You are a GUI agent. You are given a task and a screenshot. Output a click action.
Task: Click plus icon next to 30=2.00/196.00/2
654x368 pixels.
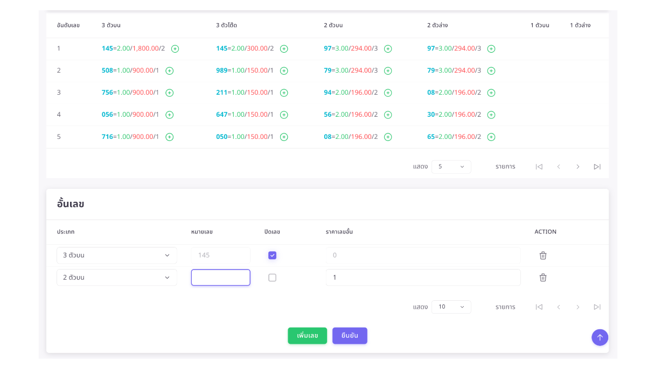click(491, 115)
